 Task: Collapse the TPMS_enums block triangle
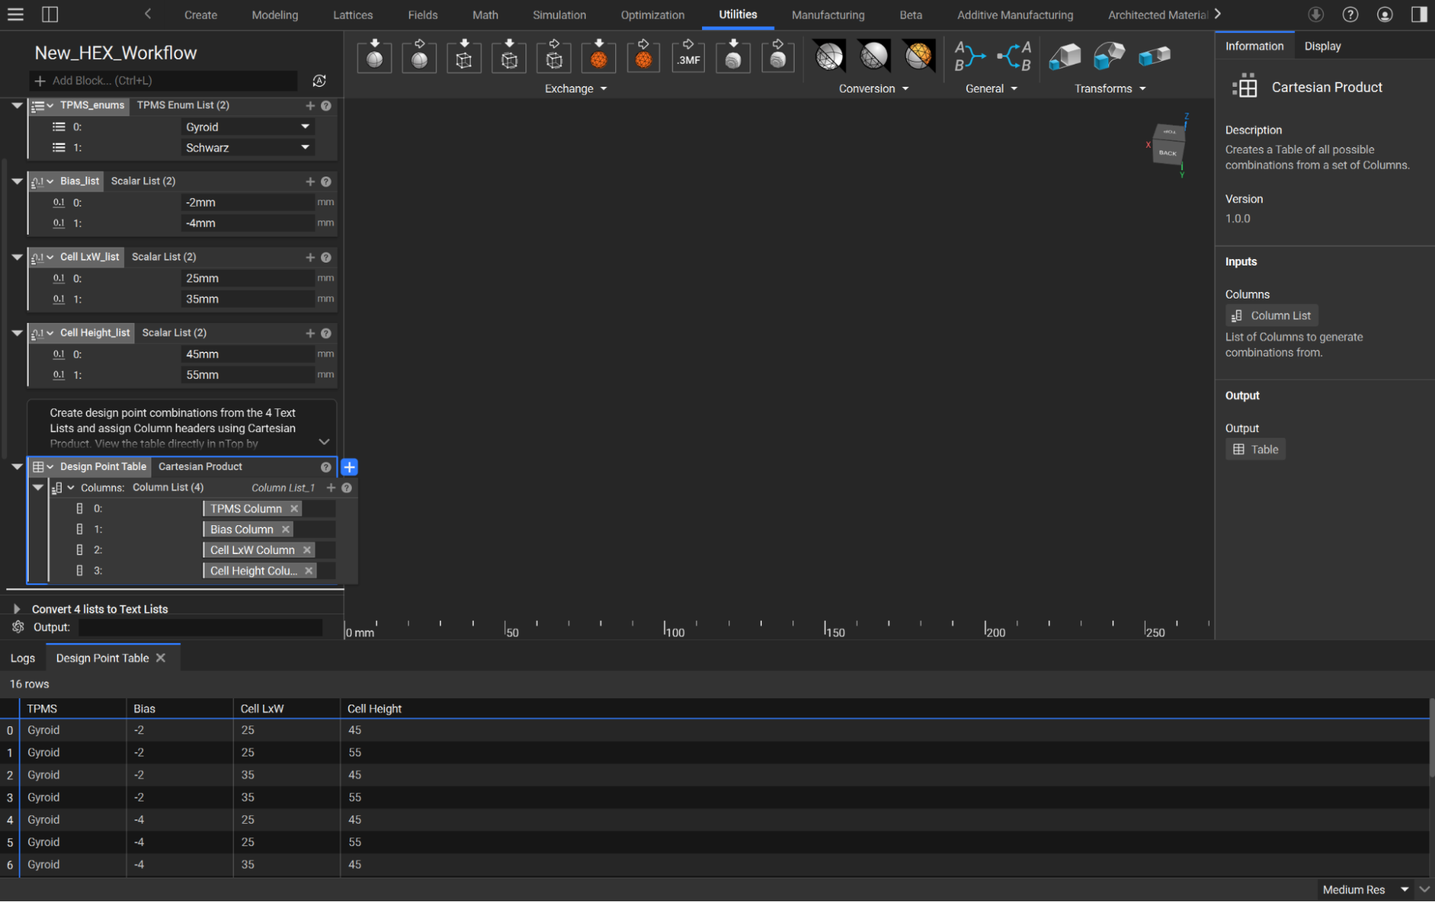(17, 105)
